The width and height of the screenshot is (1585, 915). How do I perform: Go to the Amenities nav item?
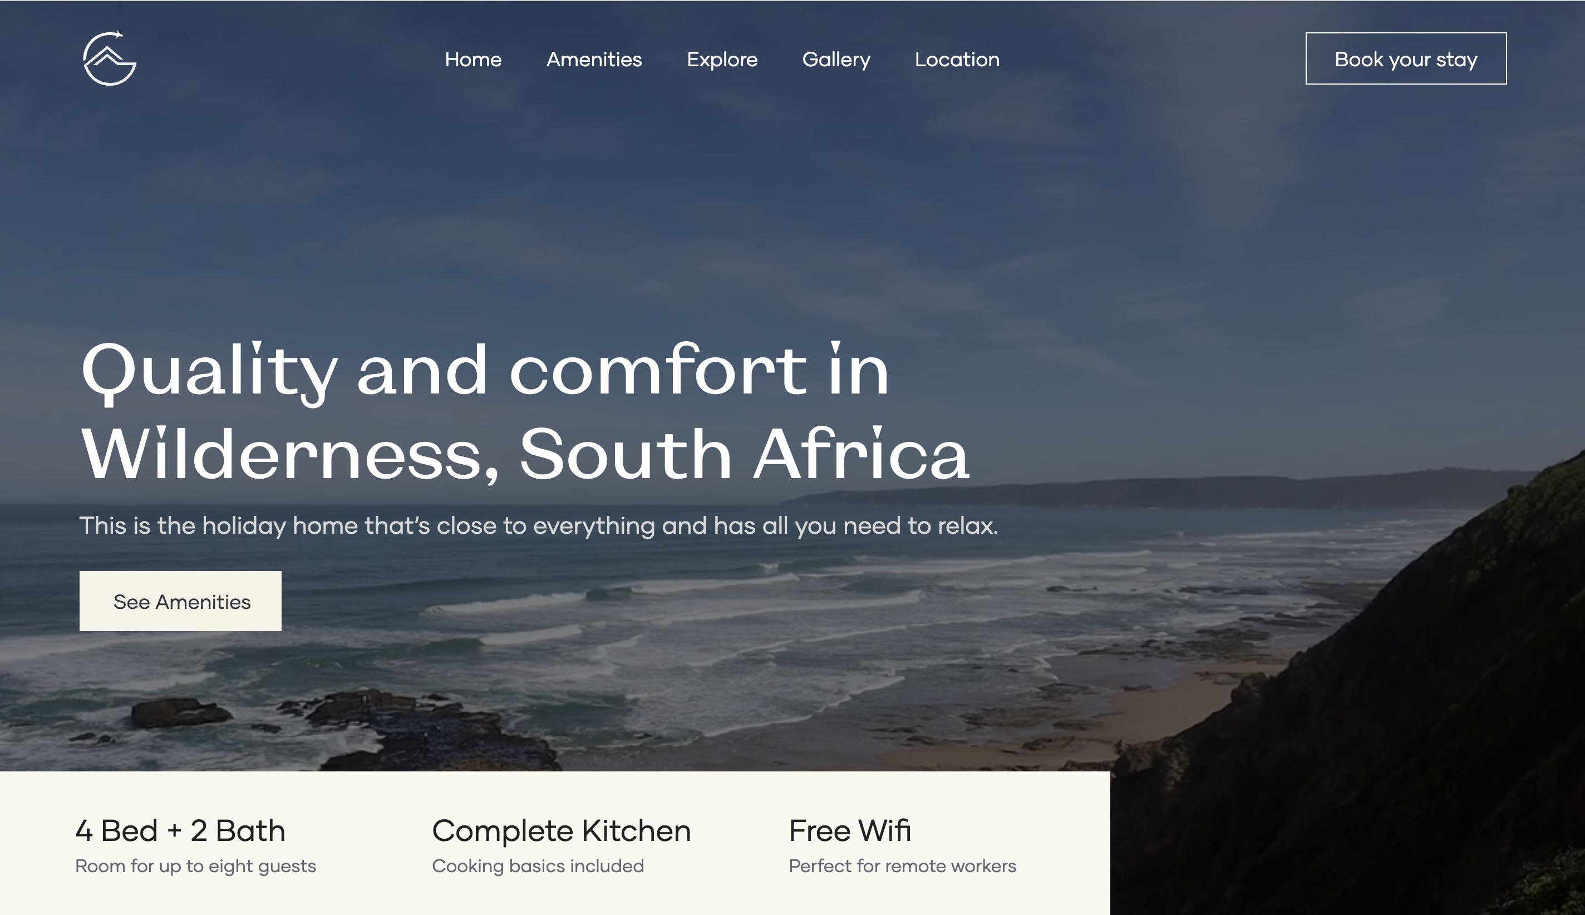pos(594,59)
